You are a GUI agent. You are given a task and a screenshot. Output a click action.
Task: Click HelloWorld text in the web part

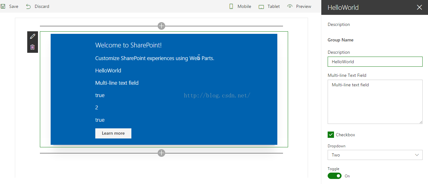tap(108, 71)
